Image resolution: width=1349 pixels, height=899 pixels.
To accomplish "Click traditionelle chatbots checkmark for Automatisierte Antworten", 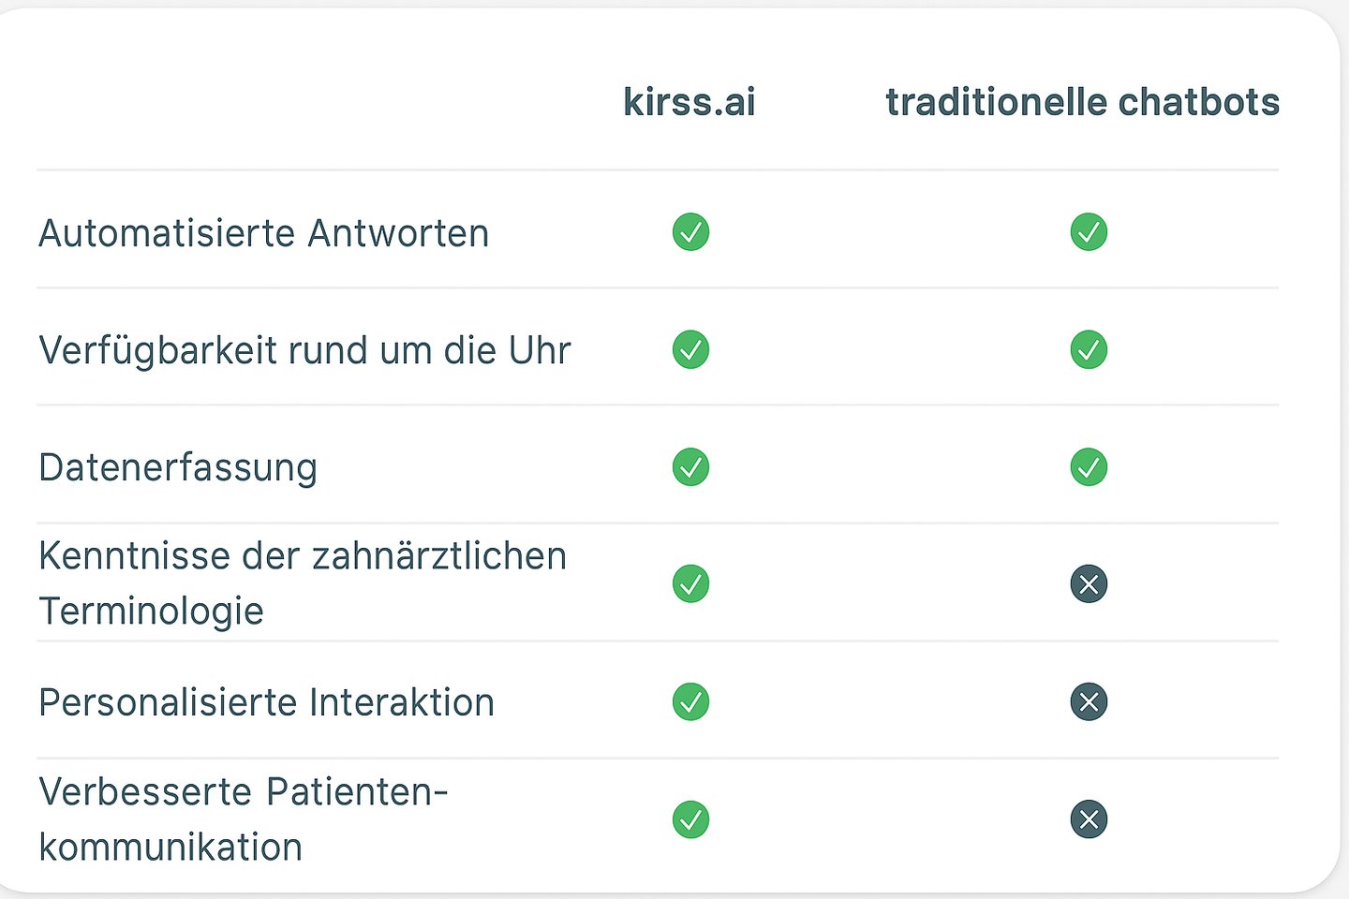I will 1089,232.
